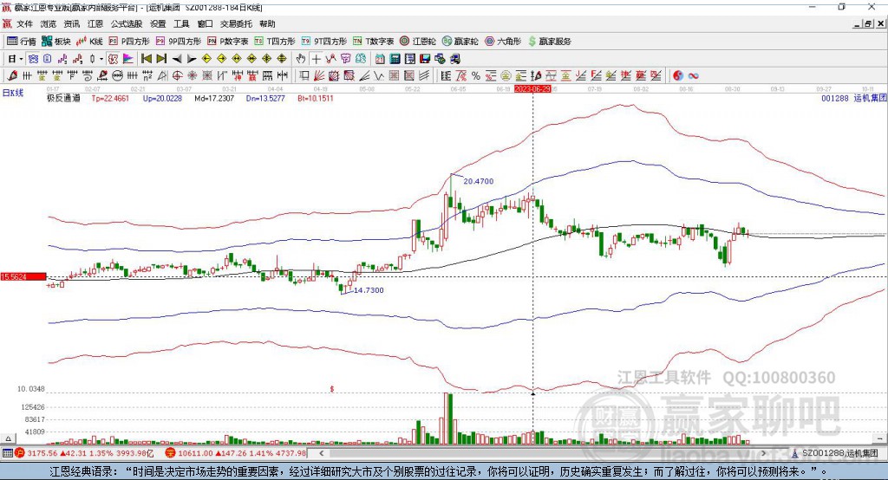Click the Up=20.0228 indicator value

[162, 98]
